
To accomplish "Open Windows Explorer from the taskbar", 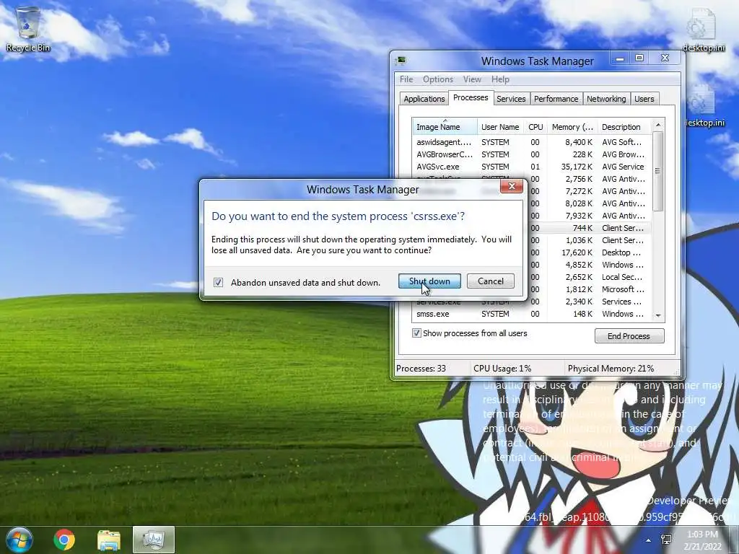I will coord(109,540).
